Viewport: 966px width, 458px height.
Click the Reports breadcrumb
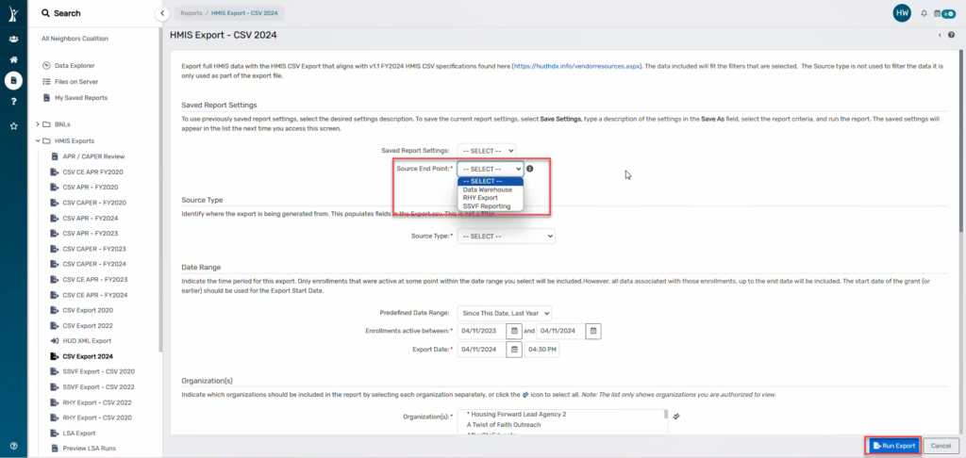click(191, 13)
